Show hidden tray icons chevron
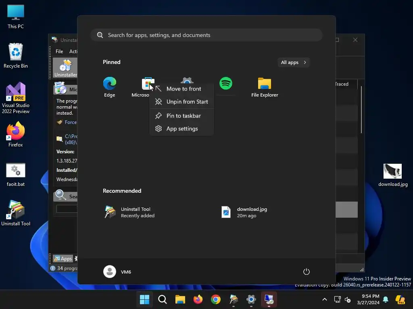Viewport: 413px width, 309px height. [x=325, y=299]
